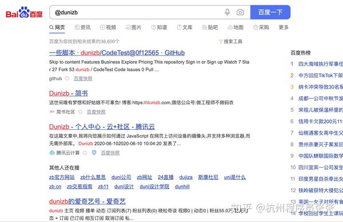Click related search dunhill
The image size is (343, 222).
pos(182,187)
